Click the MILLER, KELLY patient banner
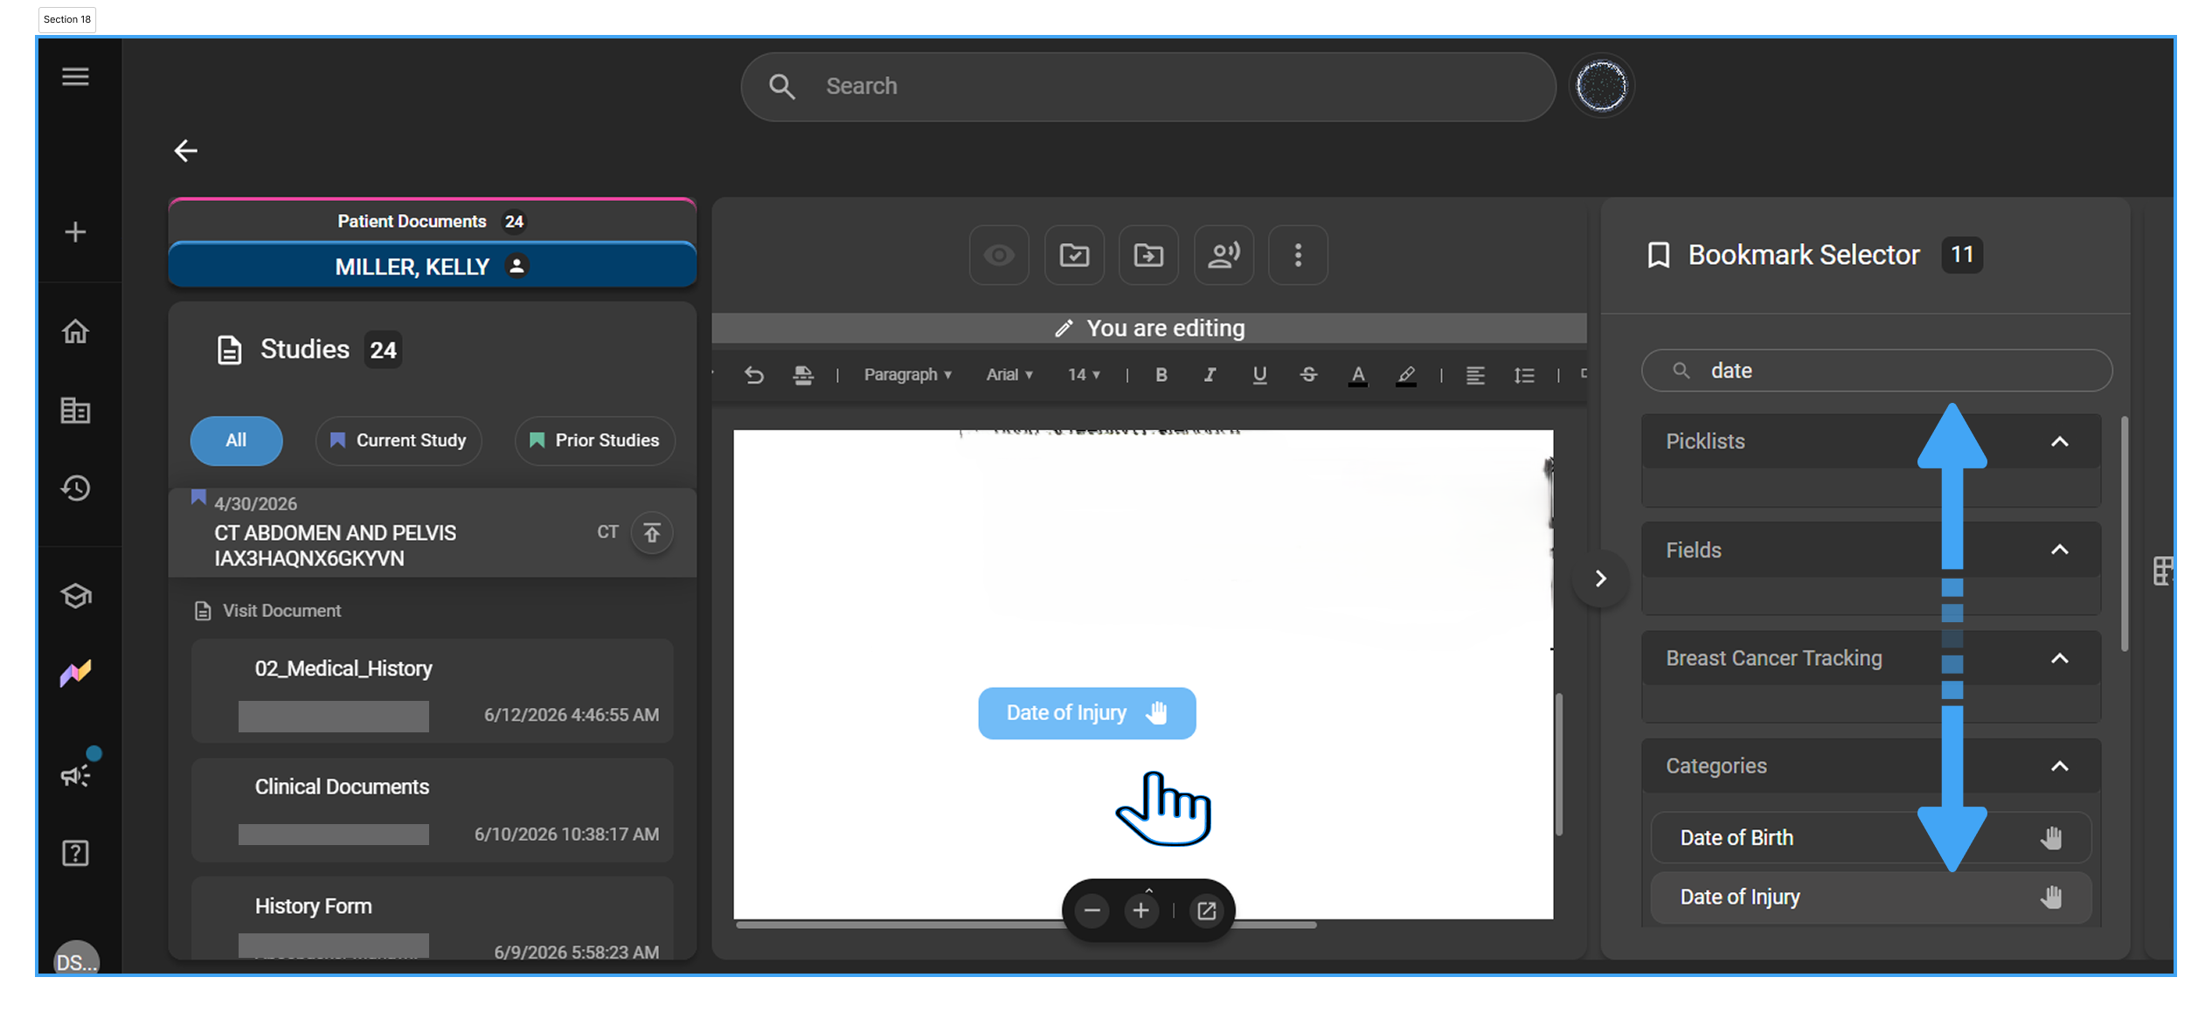This screenshot has height=1012, width=2212. coord(432,266)
